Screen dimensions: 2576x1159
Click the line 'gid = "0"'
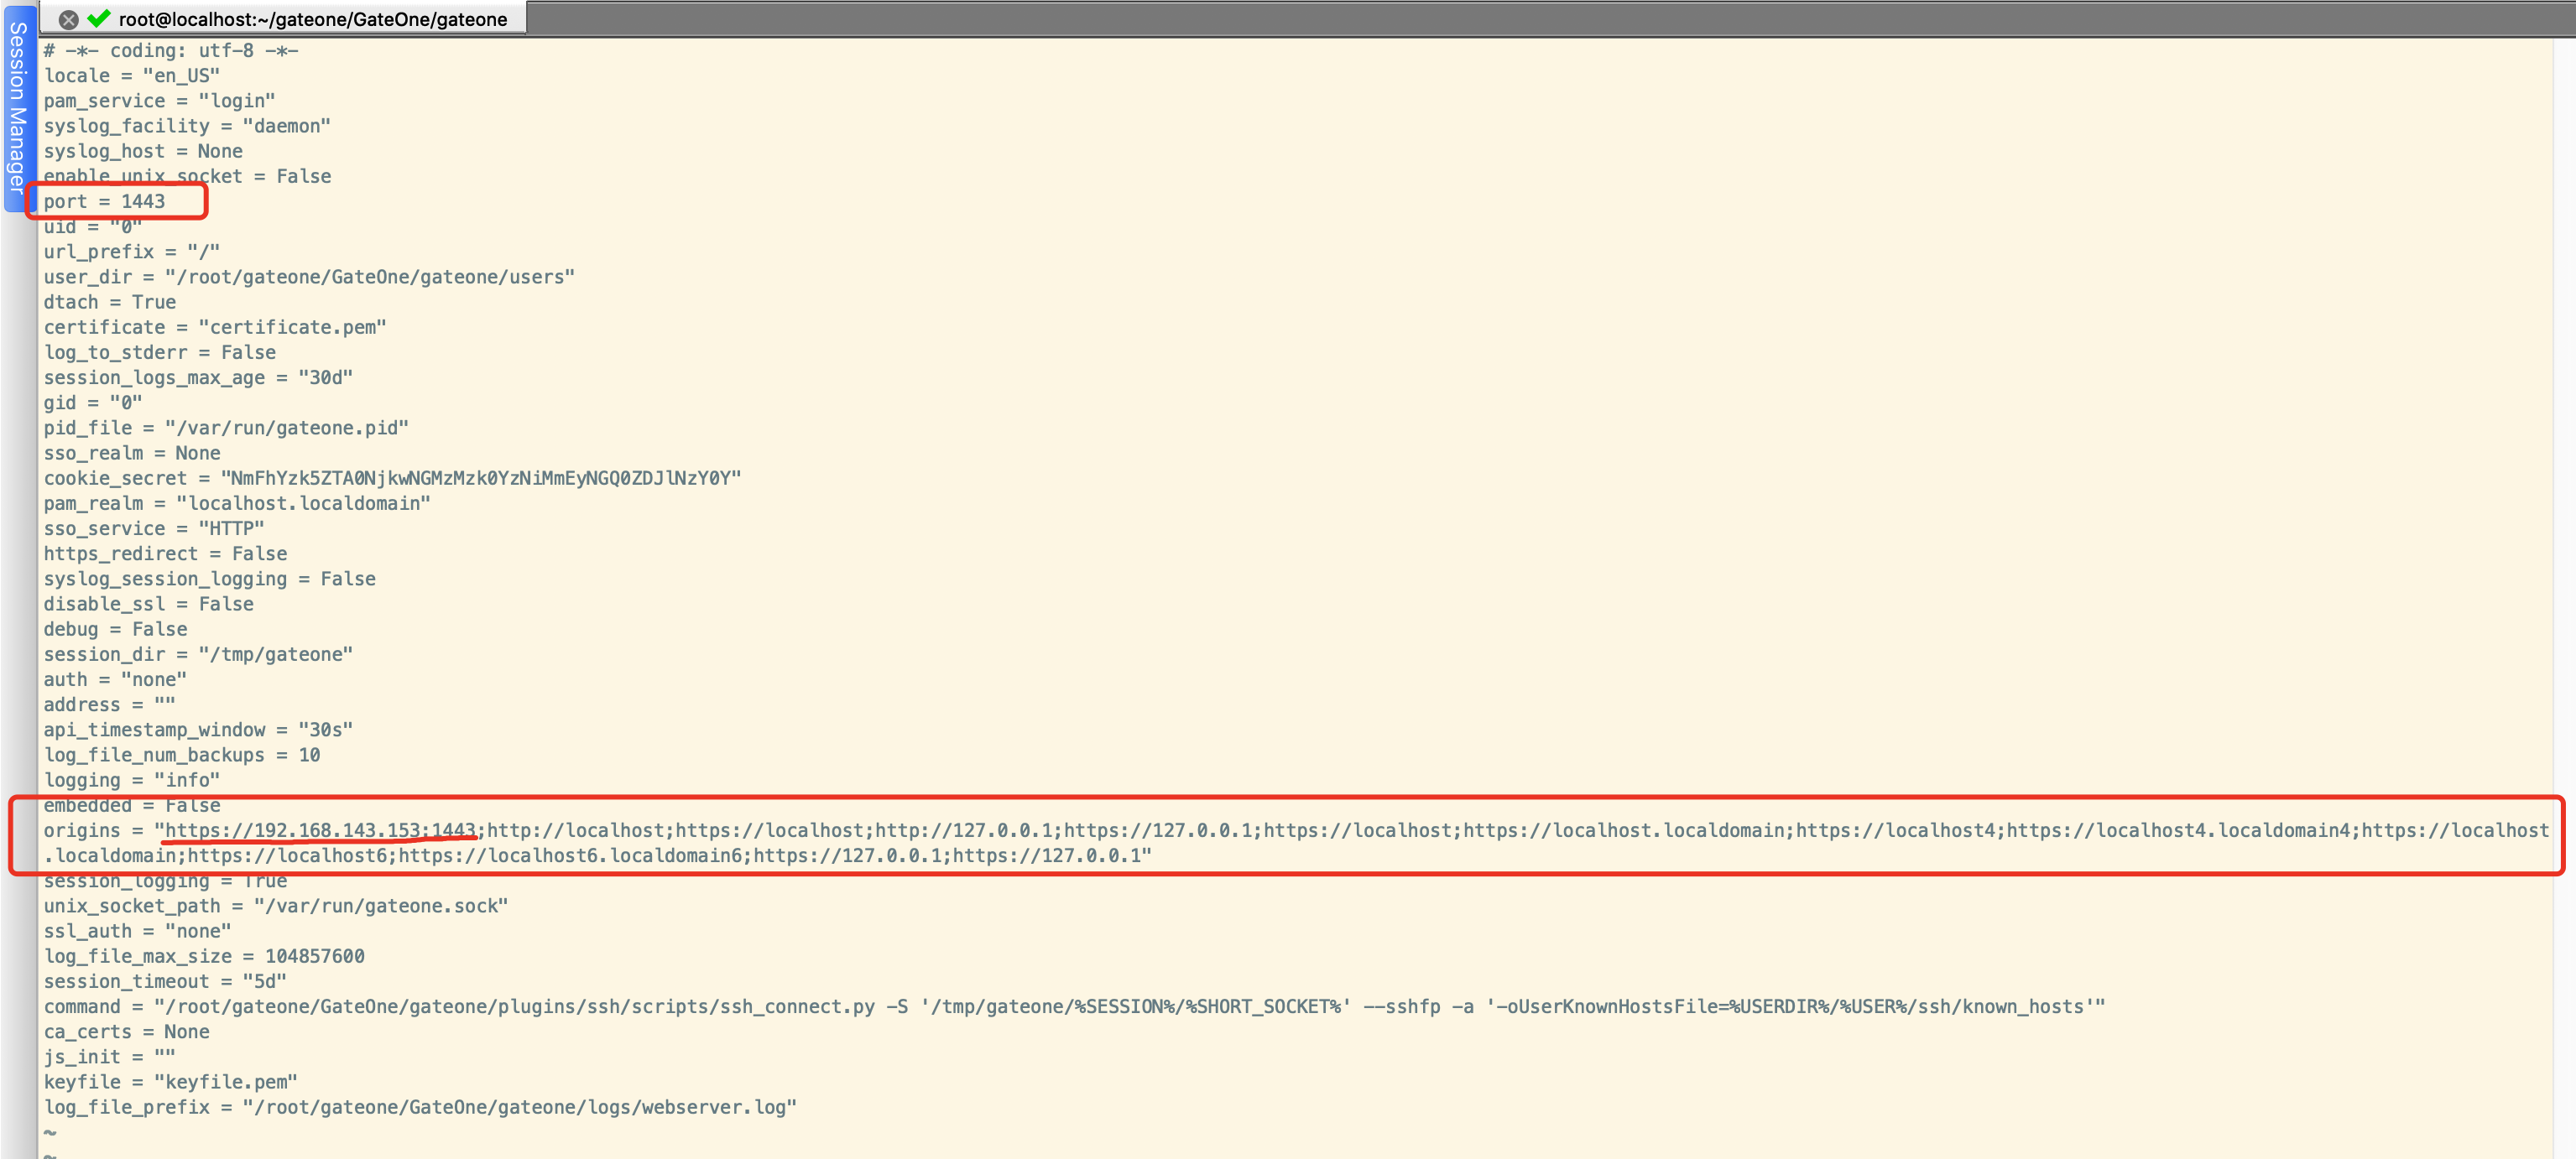coord(93,403)
